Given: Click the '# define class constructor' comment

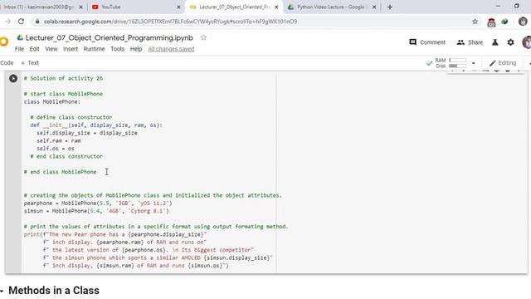Looking at the screenshot, I should 71,117.
